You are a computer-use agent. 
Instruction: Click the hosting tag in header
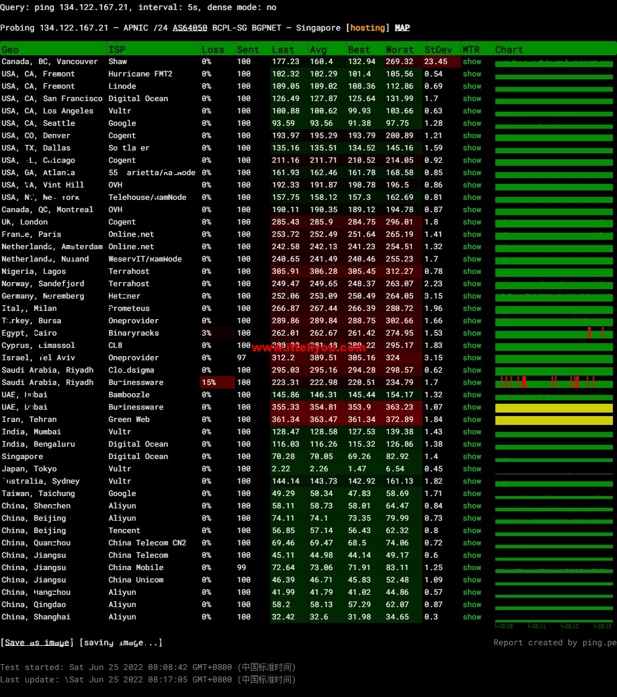point(367,28)
